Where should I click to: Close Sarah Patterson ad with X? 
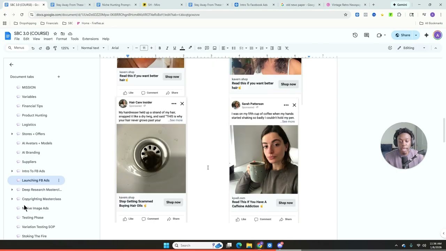click(294, 105)
